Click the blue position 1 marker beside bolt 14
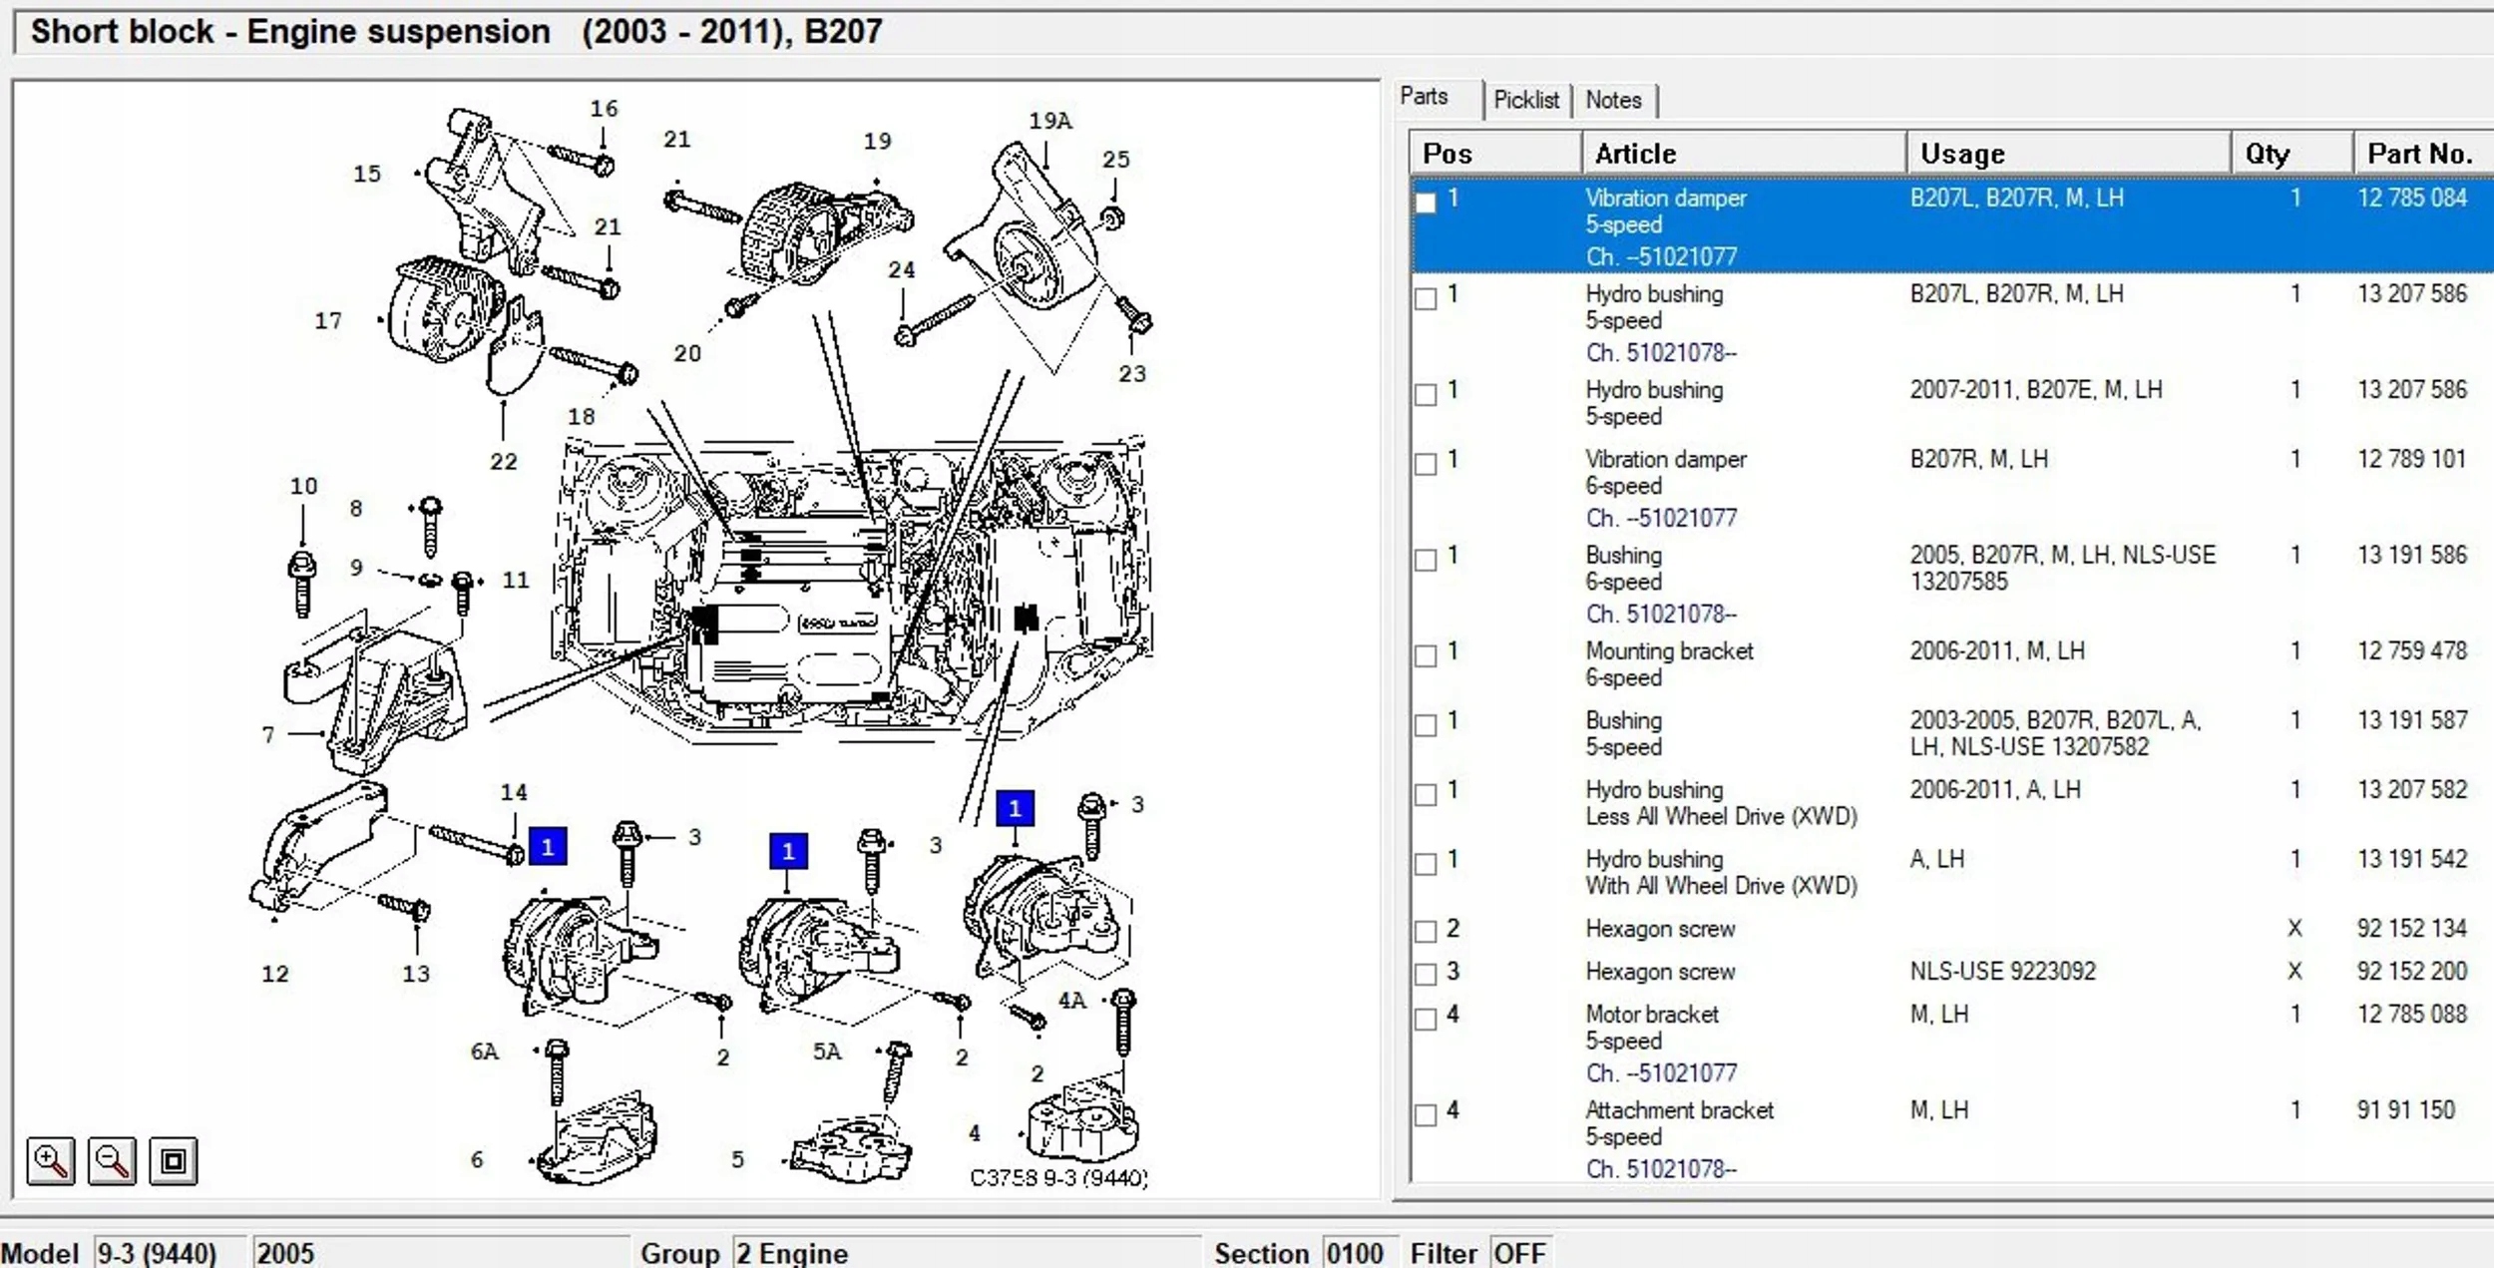The image size is (2494, 1268). coord(547,847)
